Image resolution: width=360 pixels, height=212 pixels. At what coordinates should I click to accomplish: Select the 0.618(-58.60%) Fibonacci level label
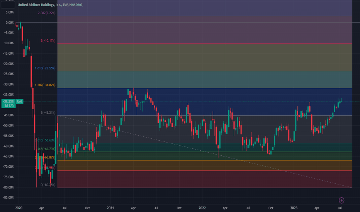(45, 140)
